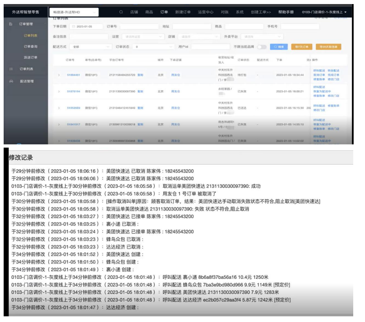Click the 订单列表 list icon in sidebar
This screenshot has height=322, width=365.
pos(11,69)
